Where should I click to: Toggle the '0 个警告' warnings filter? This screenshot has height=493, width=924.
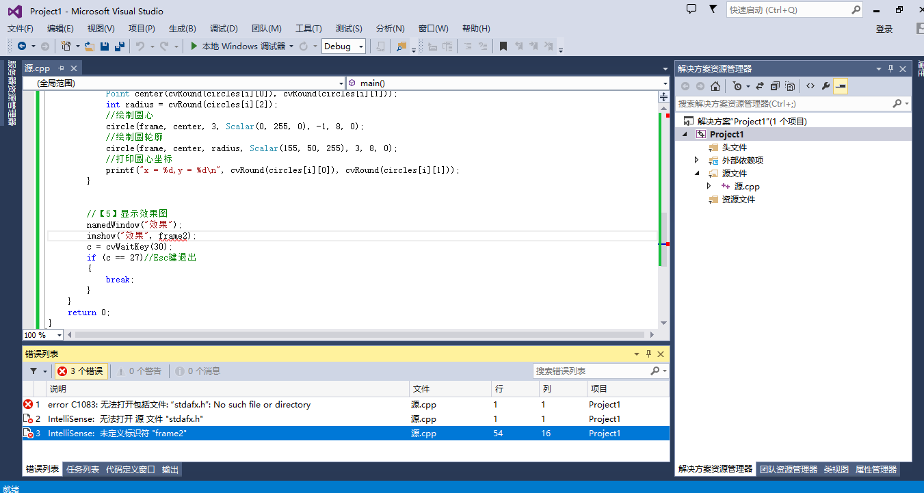(140, 371)
